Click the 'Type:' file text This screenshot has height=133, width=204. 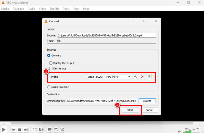[x=59, y=41]
